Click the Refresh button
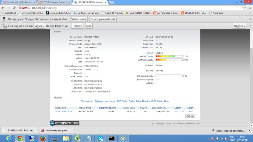Image resolution: width=253 pixels, height=142 pixels. 190,116
